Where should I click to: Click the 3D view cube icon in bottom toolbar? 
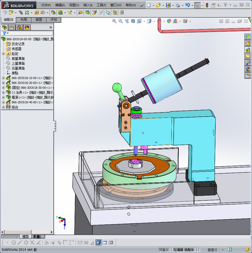[x=99, y=242]
